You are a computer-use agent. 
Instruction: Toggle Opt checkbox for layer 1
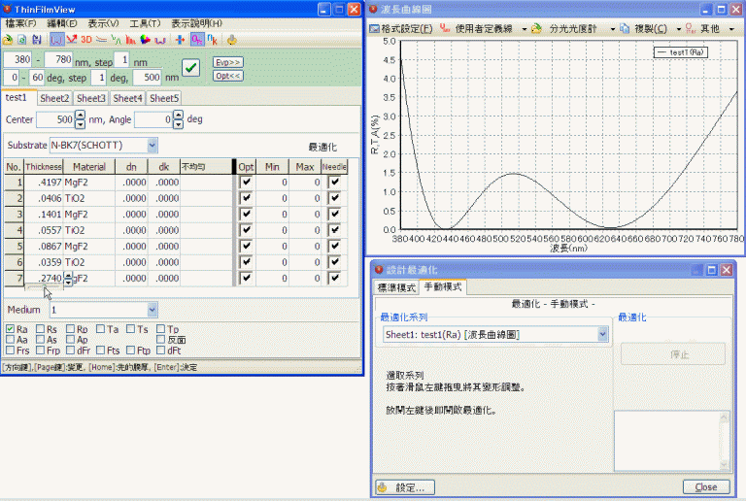tap(246, 183)
